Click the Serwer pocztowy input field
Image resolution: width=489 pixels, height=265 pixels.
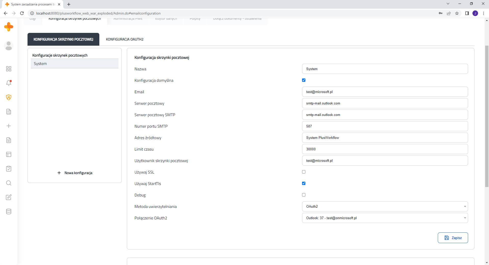385,103
